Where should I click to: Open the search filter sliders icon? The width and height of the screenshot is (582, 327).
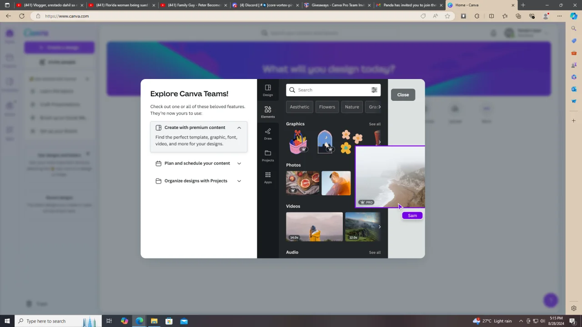coord(374,90)
